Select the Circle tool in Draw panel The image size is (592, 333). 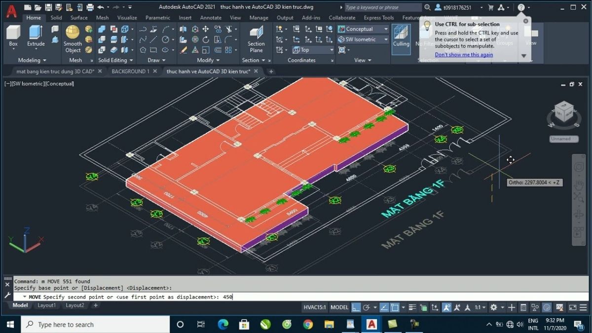click(x=165, y=39)
